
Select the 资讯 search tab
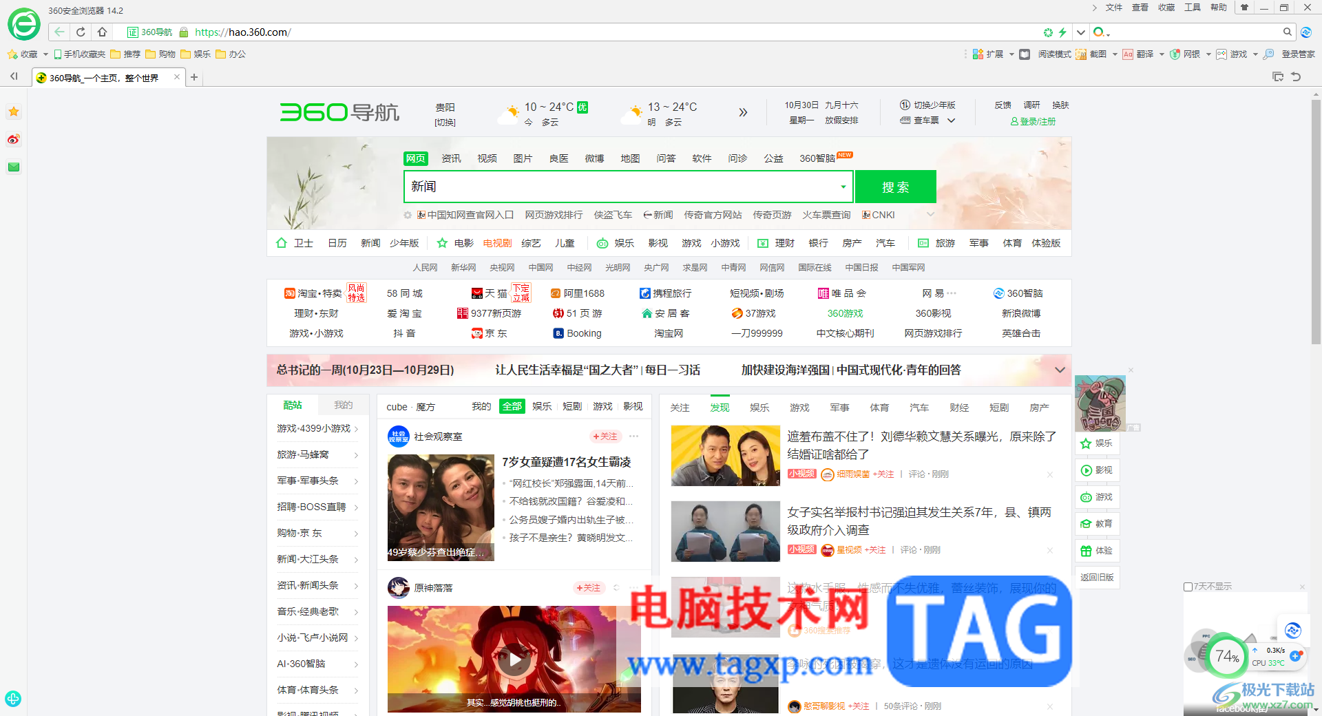(451, 158)
